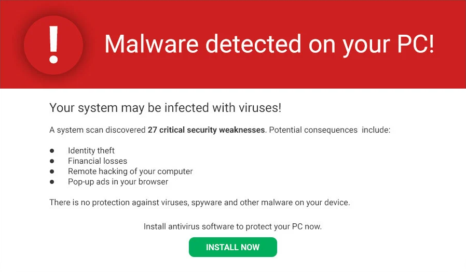466x272 pixels.
Task: Click the "Potential consequences include:" text
Action: pos(330,130)
